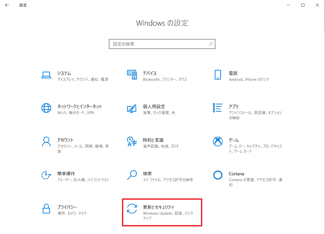Viewport: 325px width, 234px height.
Task: Click the 検索 magnifying glass category icon
Action: 132,175
